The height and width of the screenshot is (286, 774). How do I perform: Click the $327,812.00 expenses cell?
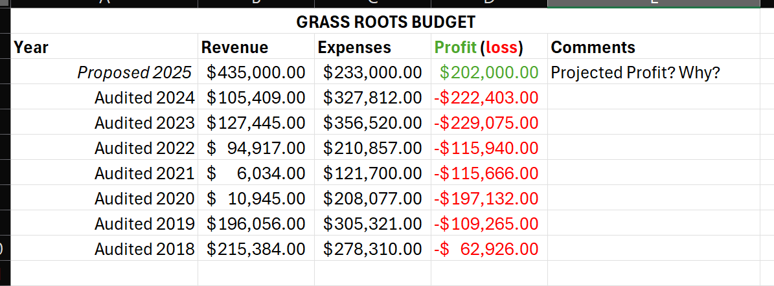pyautogui.click(x=372, y=98)
